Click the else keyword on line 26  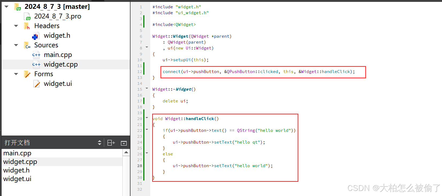(x=168, y=154)
